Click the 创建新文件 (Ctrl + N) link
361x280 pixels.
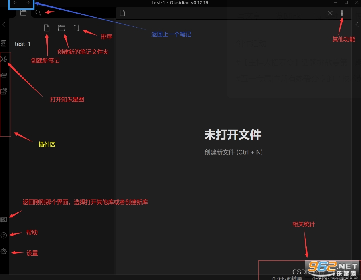(x=233, y=152)
